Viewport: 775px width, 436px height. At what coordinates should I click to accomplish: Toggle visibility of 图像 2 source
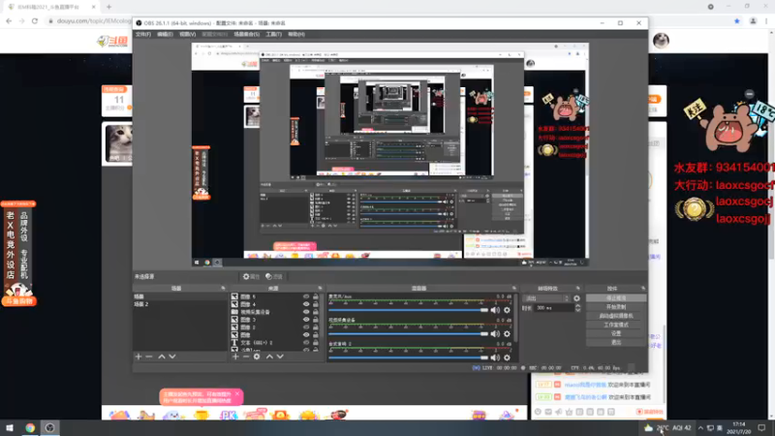click(x=306, y=327)
